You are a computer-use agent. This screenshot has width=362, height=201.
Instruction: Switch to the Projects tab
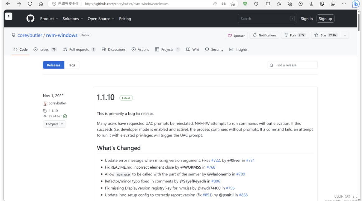tap(167, 49)
